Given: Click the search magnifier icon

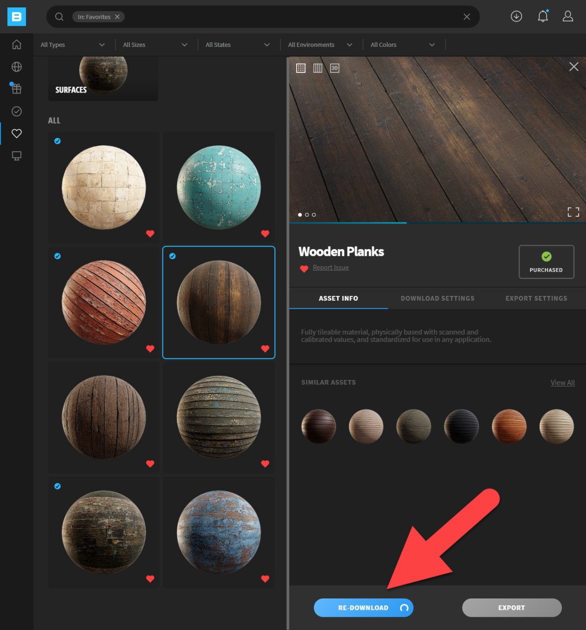Looking at the screenshot, I should point(60,17).
